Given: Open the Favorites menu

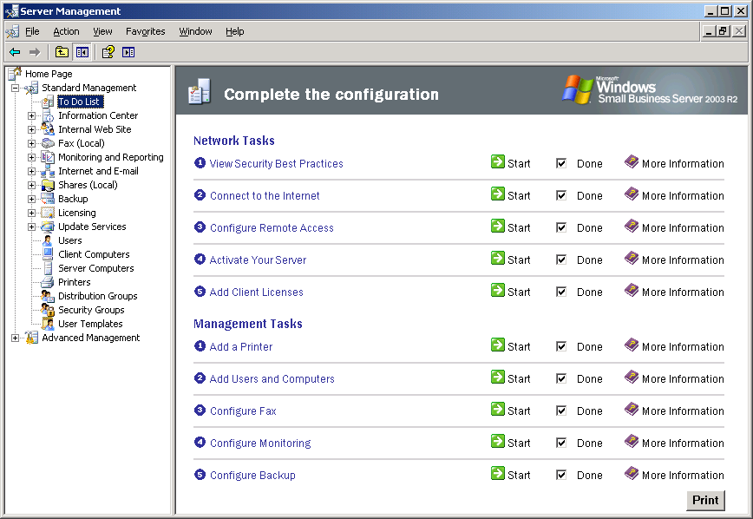Looking at the screenshot, I should 146,31.
